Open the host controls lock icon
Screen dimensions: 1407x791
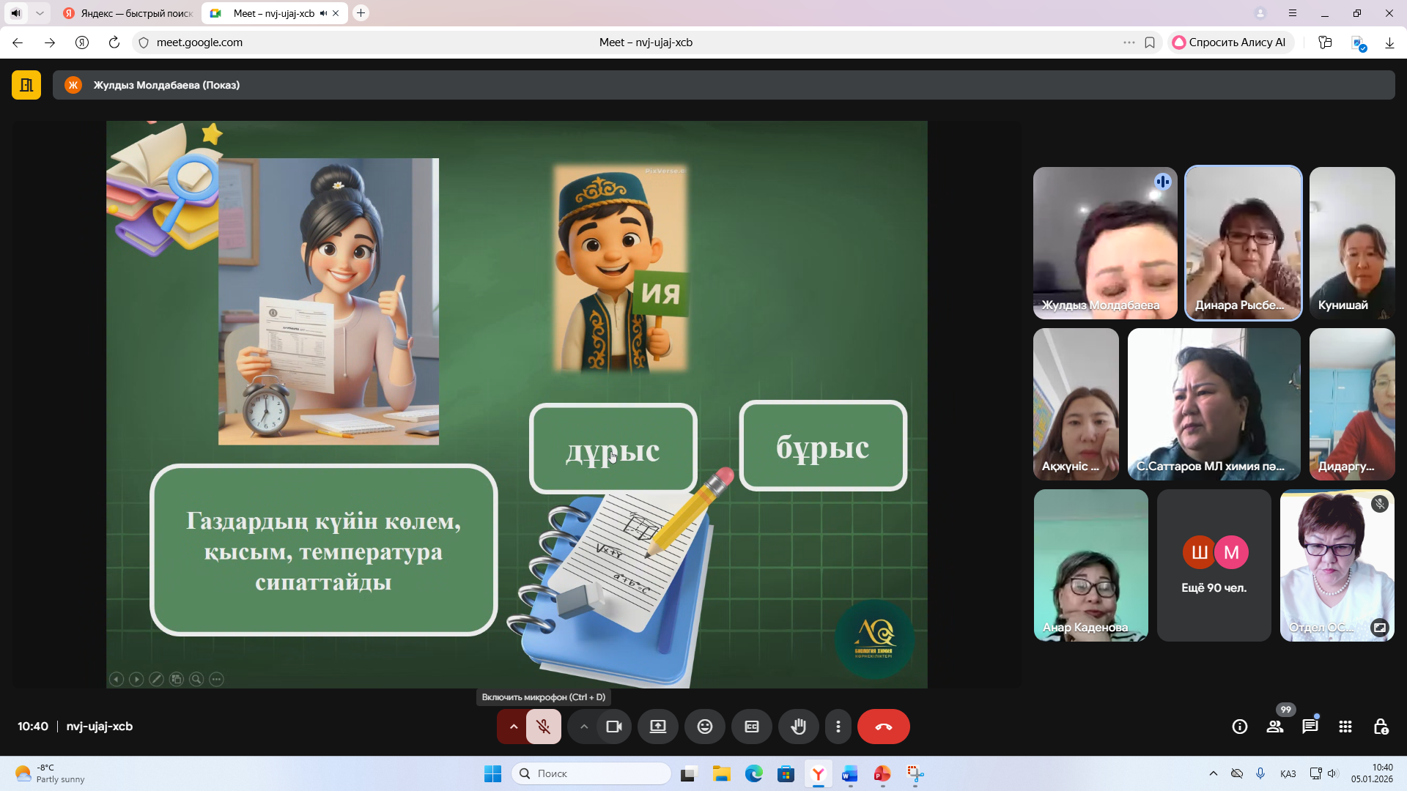pyautogui.click(x=1381, y=727)
